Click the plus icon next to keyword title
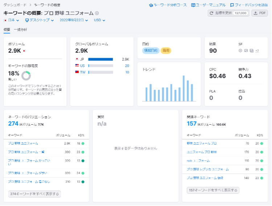 coord(97,13)
